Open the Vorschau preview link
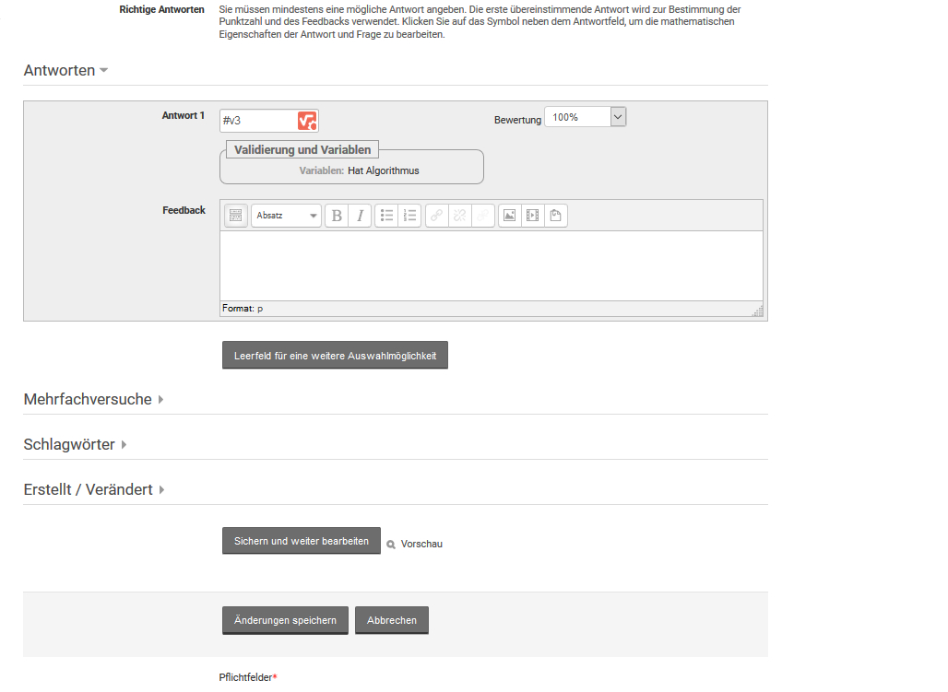The width and height of the screenshot is (948, 692). pos(421,545)
